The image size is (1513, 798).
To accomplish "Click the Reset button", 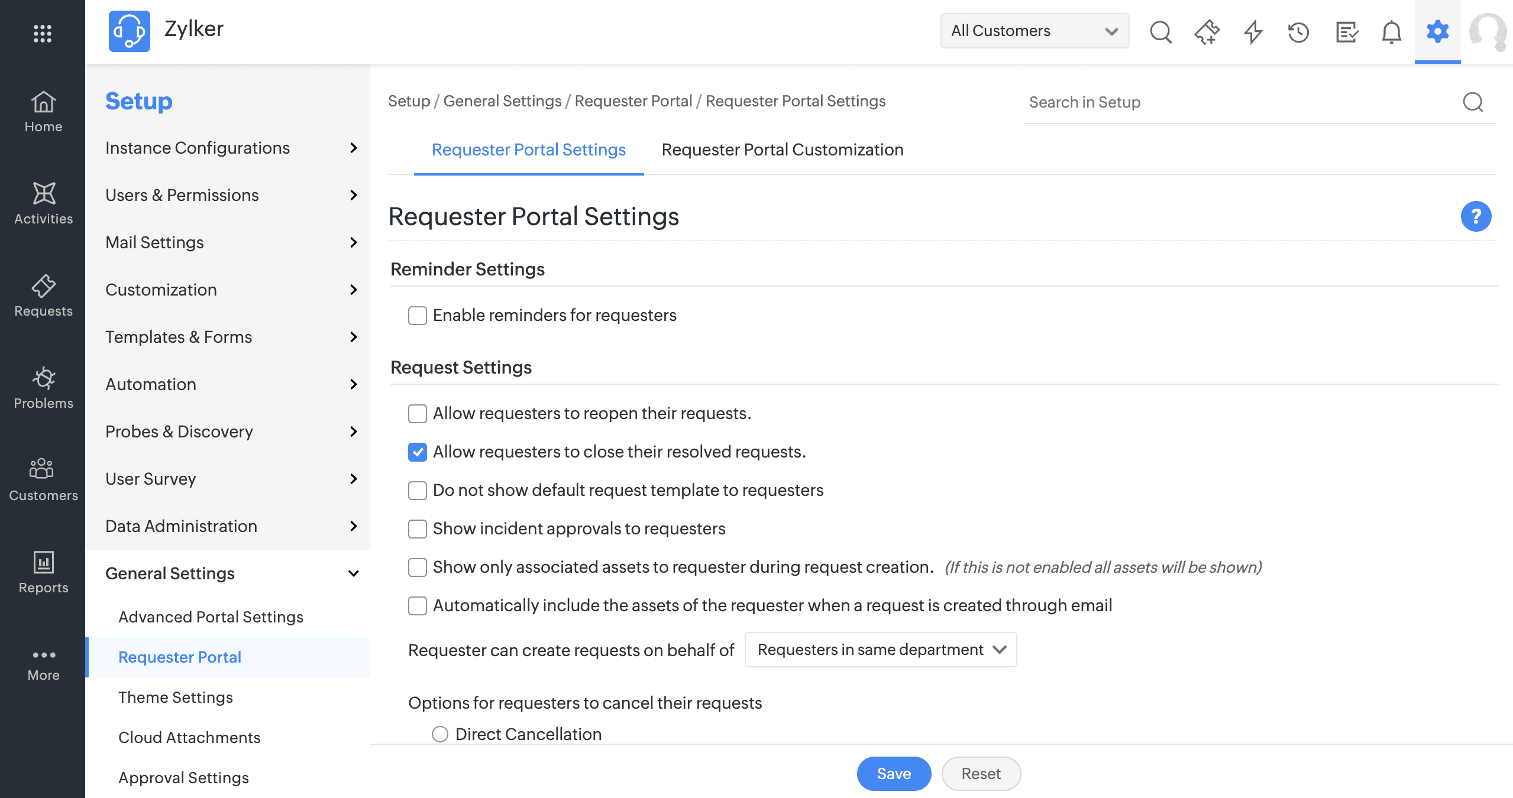I will [x=981, y=774].
